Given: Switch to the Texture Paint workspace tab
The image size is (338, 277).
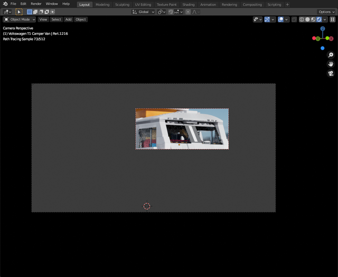Looking at the screenshot, I should point(167,5).
